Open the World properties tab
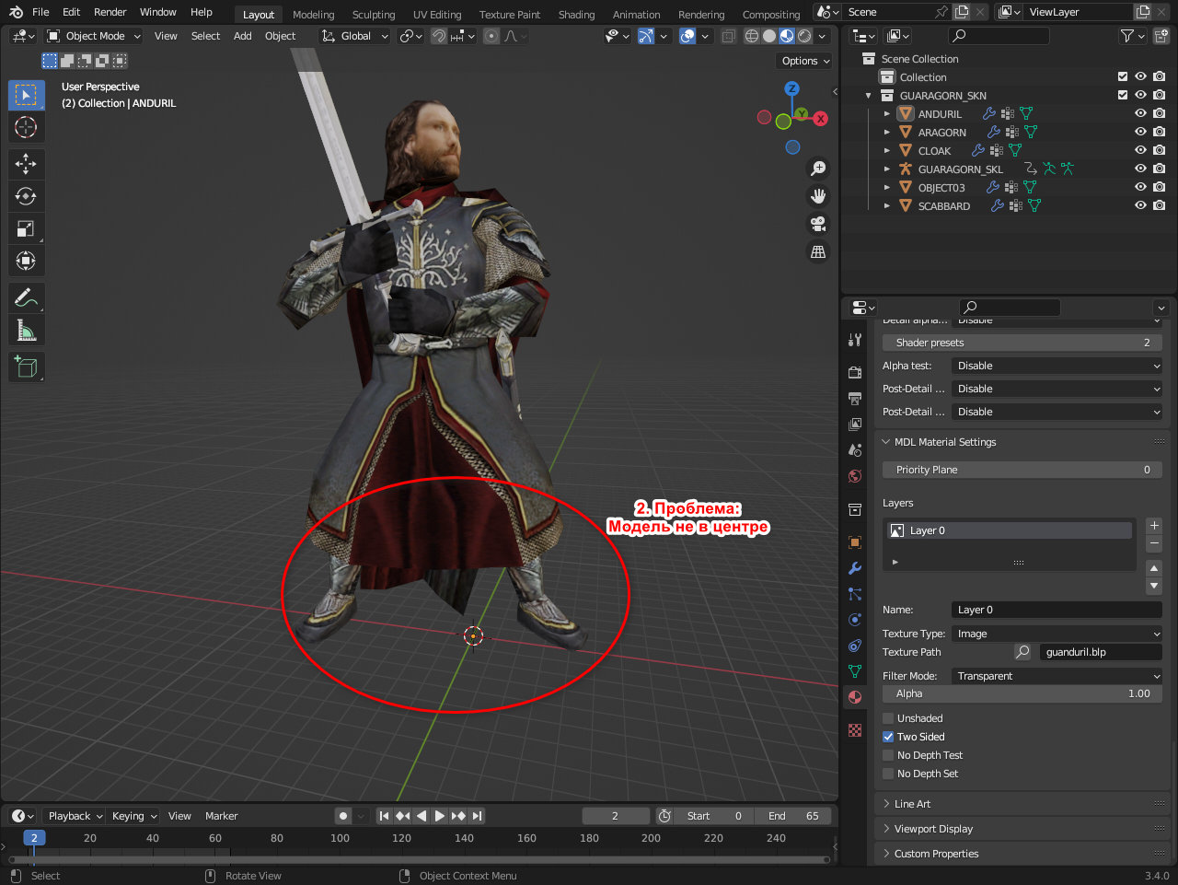The height and width of the screenshot is (885, 1178). 855,475
